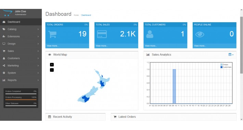The height and width of the screenshot is (130, 243).
Task: Click View more under People Online
Action: pyautogui.click(x=200, y=46)
